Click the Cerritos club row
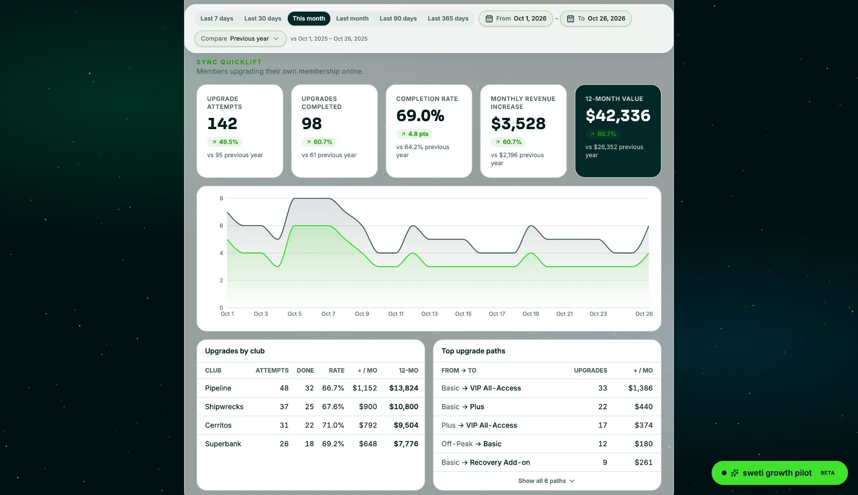 311,425
